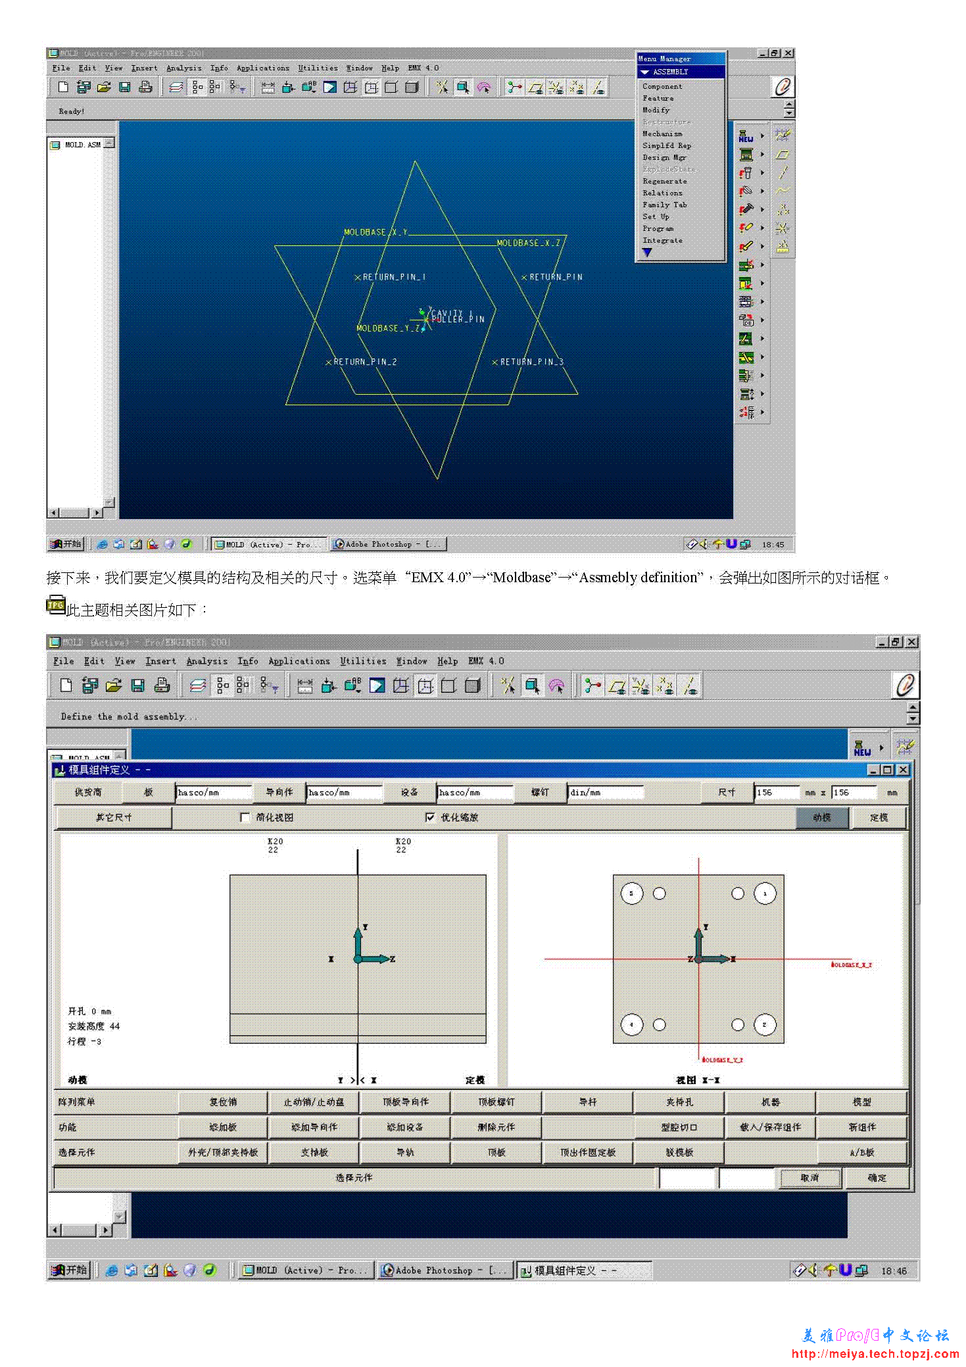The image size is (966, 1367).
Task: Click the 确定 button in dialog
Action: 877,1178
